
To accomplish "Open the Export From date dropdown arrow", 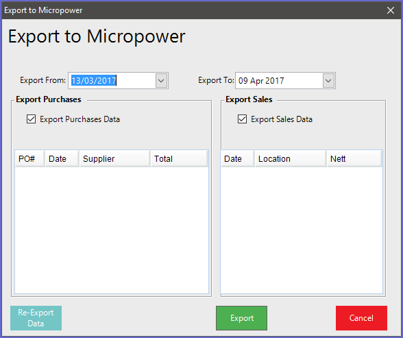I will 161,81.
